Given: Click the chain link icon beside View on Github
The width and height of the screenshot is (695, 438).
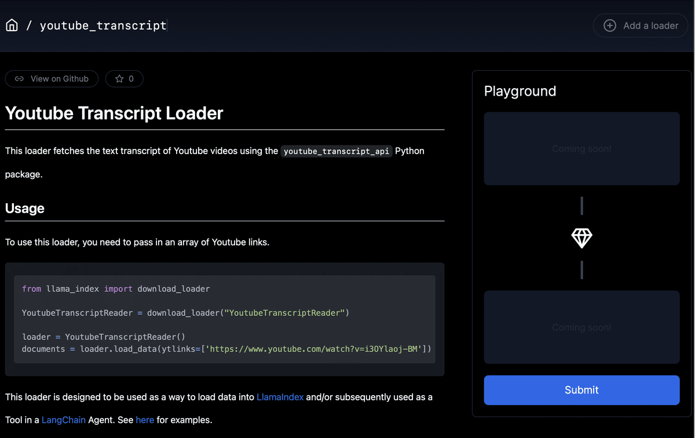Looking at the screenshot, I should tap(19, 79).
